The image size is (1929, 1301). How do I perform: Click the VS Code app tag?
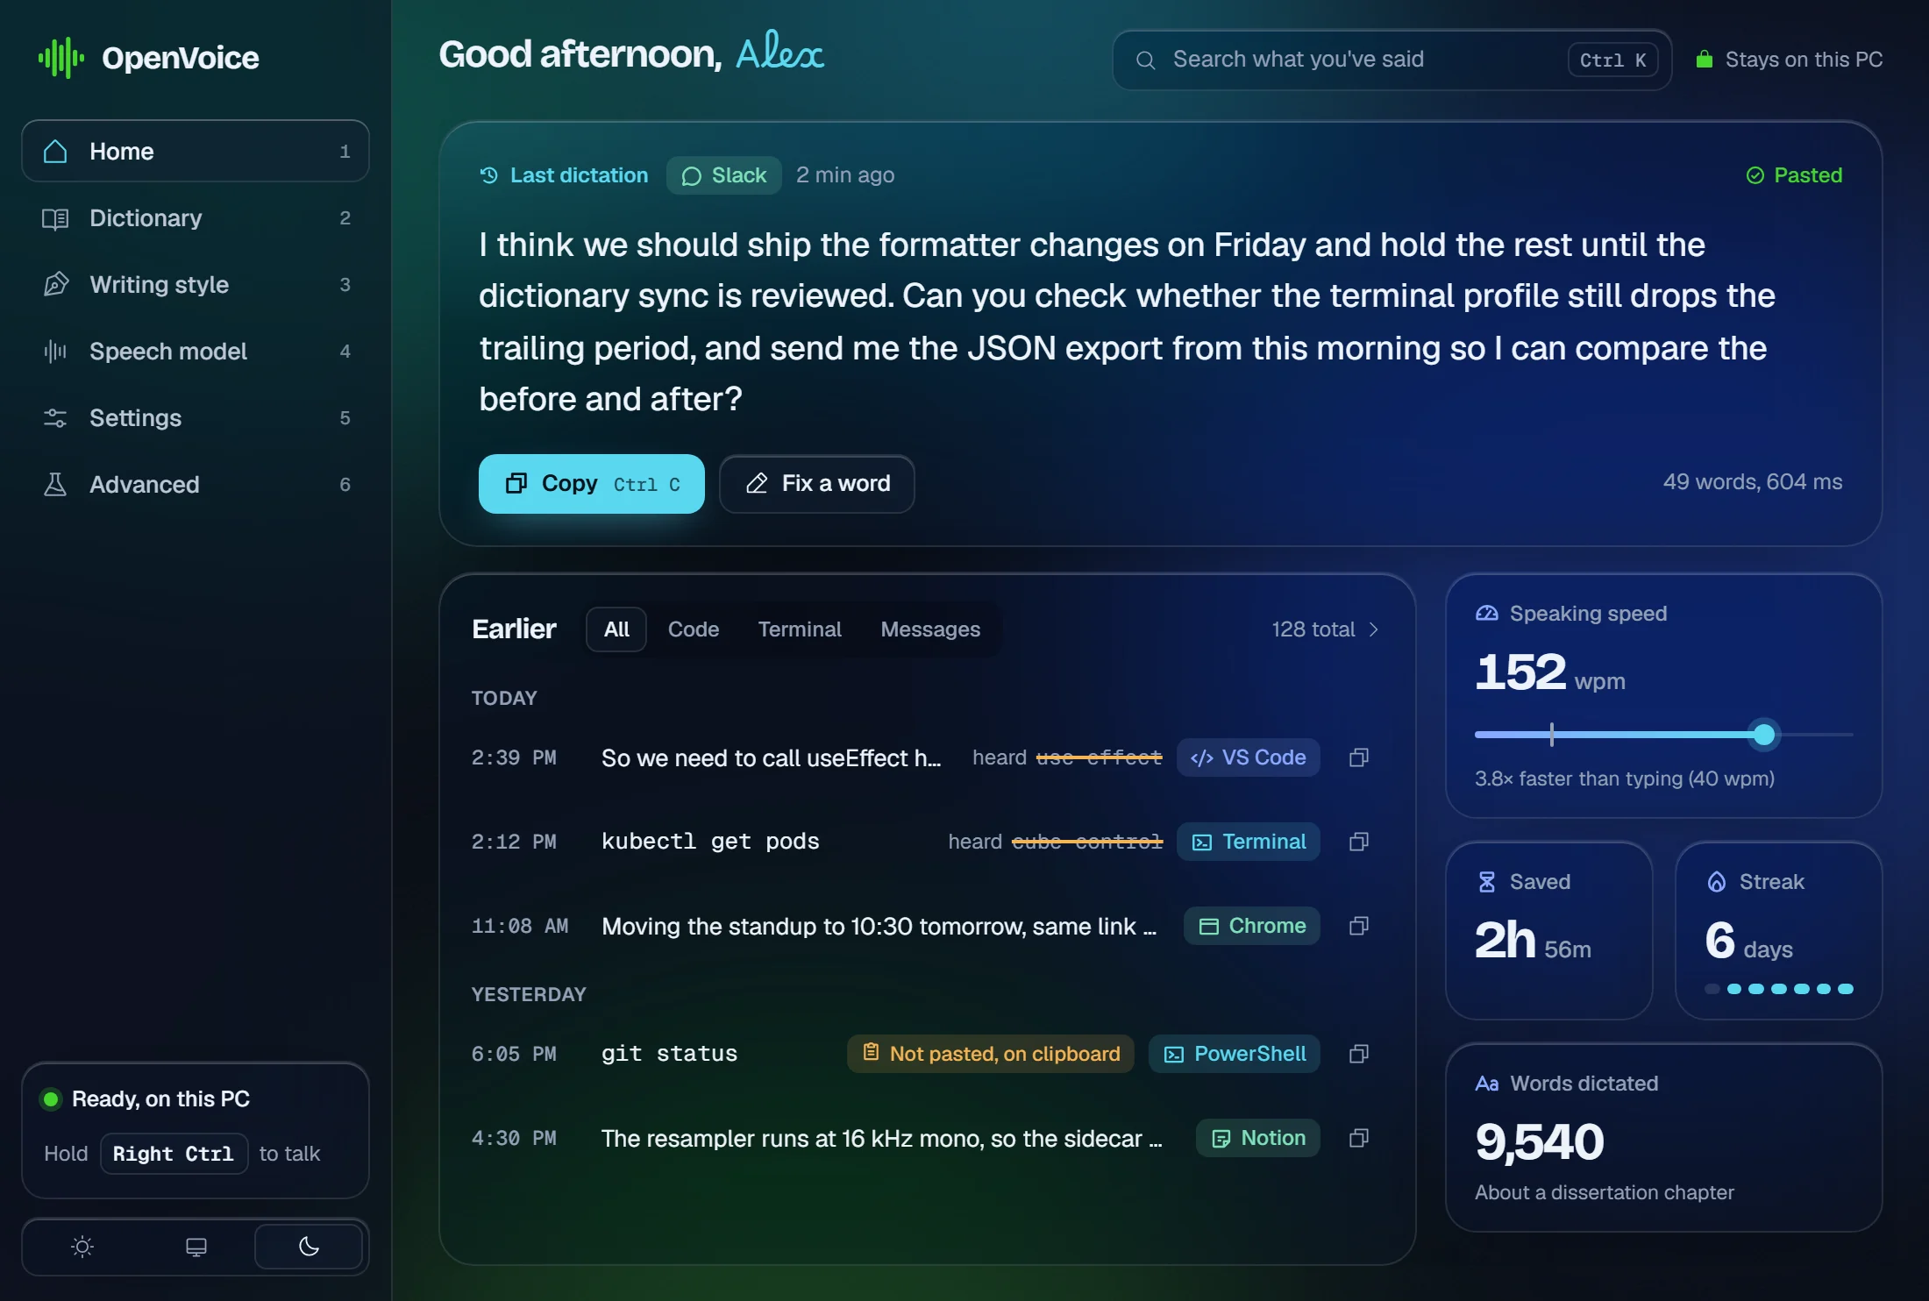1249,757
